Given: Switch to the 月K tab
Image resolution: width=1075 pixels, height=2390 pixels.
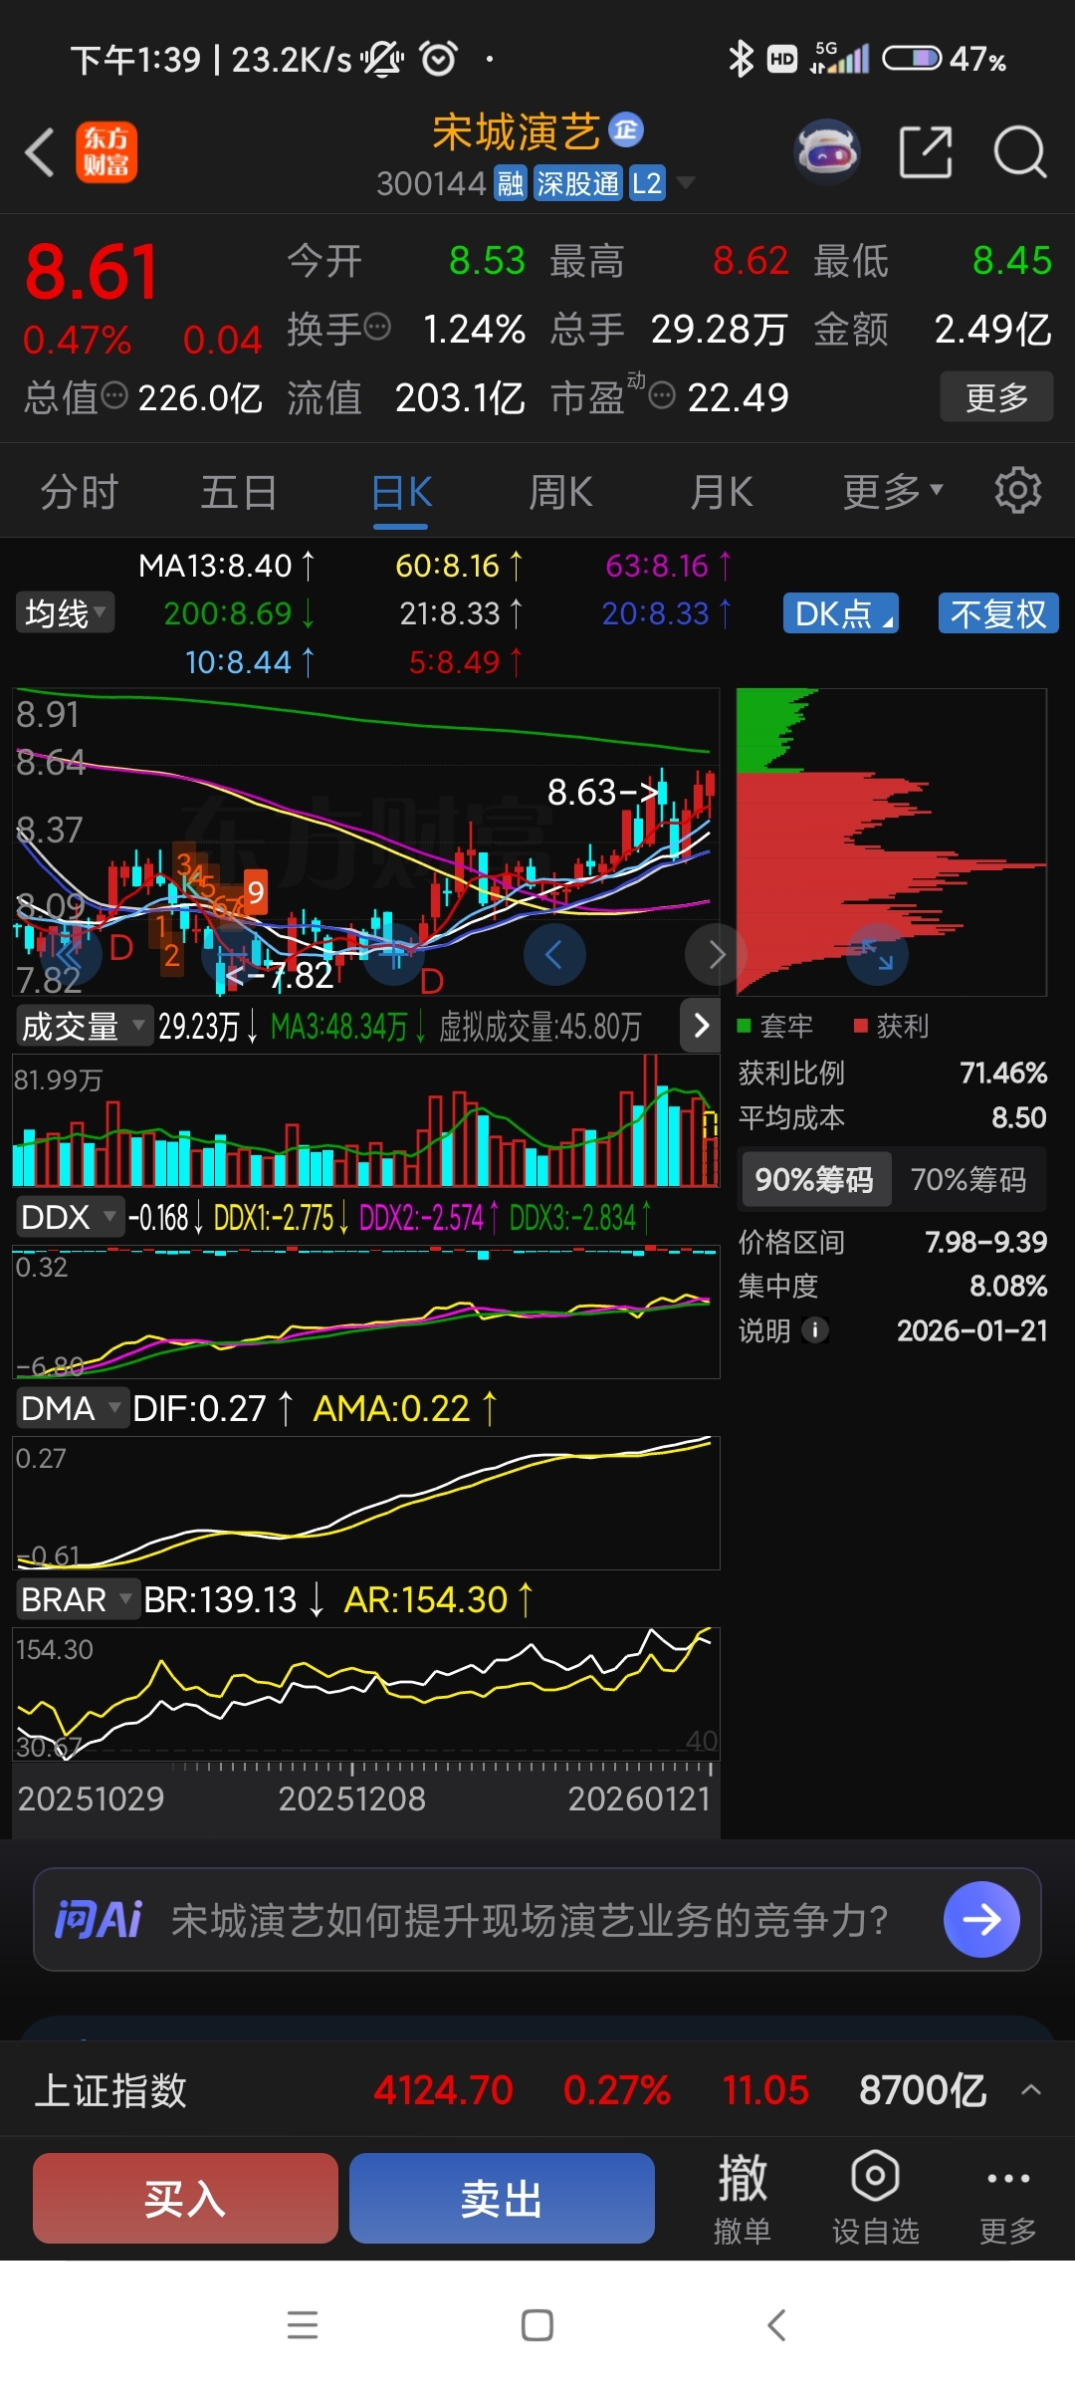Looking at the screenshot, I should [x=722, y=492].
